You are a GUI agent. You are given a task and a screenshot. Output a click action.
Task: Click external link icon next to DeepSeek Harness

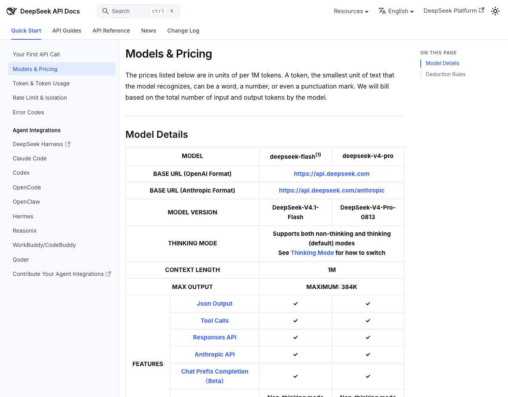click(x=68, y=144)
